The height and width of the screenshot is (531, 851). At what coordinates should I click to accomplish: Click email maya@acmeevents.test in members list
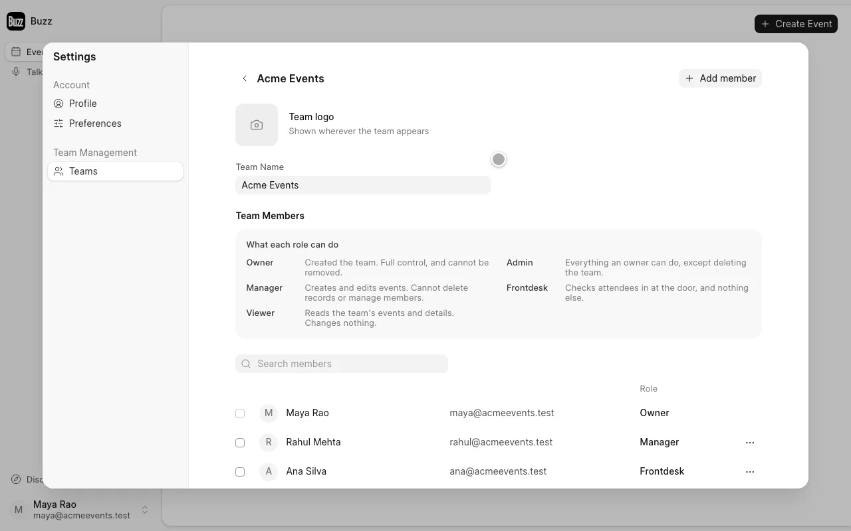[x=502, y=413]
